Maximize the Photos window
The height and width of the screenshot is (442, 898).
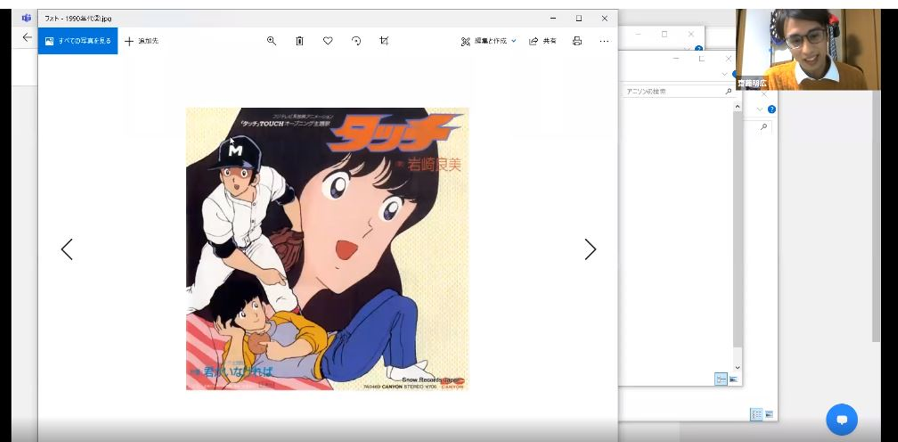click(x=579, y=19)
